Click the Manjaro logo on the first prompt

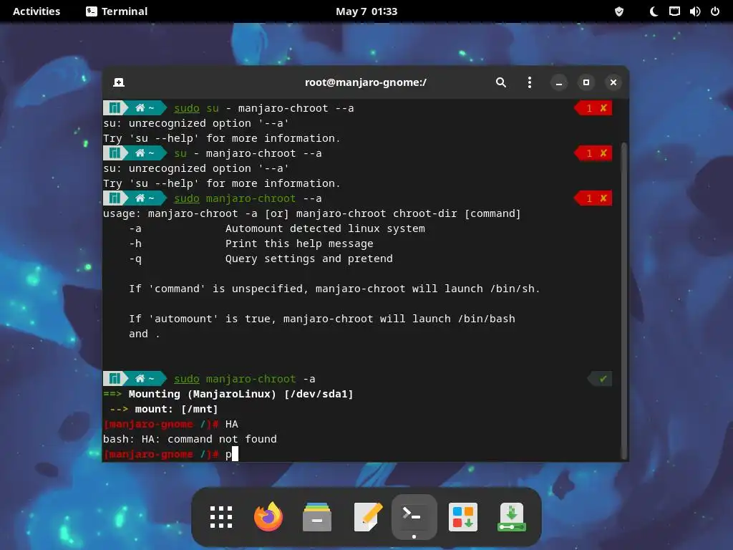(115, 108)
